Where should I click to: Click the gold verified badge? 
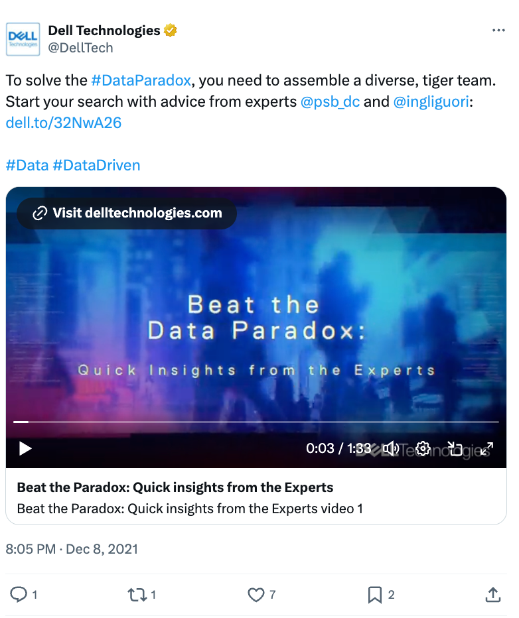point(170,31)
